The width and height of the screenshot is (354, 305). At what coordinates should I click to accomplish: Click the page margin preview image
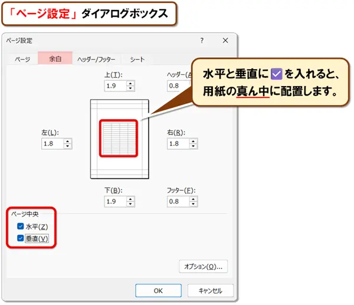pos(119,139)
